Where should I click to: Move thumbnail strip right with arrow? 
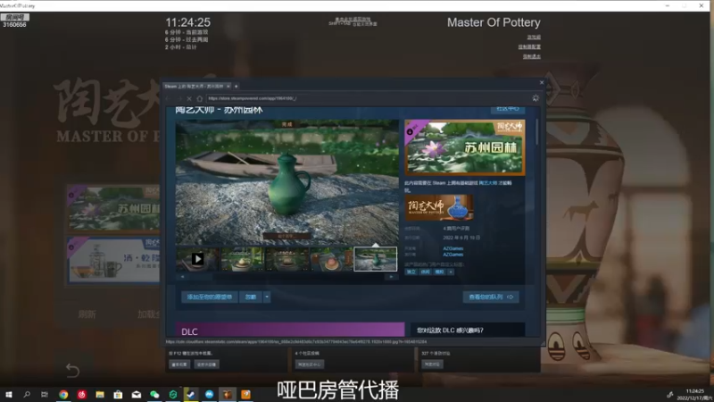(x=391, y=277)
